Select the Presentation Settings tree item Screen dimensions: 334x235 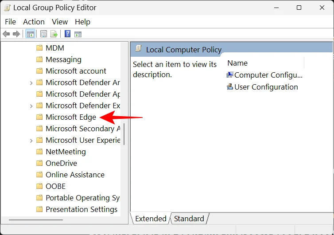click(x=82, y=209)
